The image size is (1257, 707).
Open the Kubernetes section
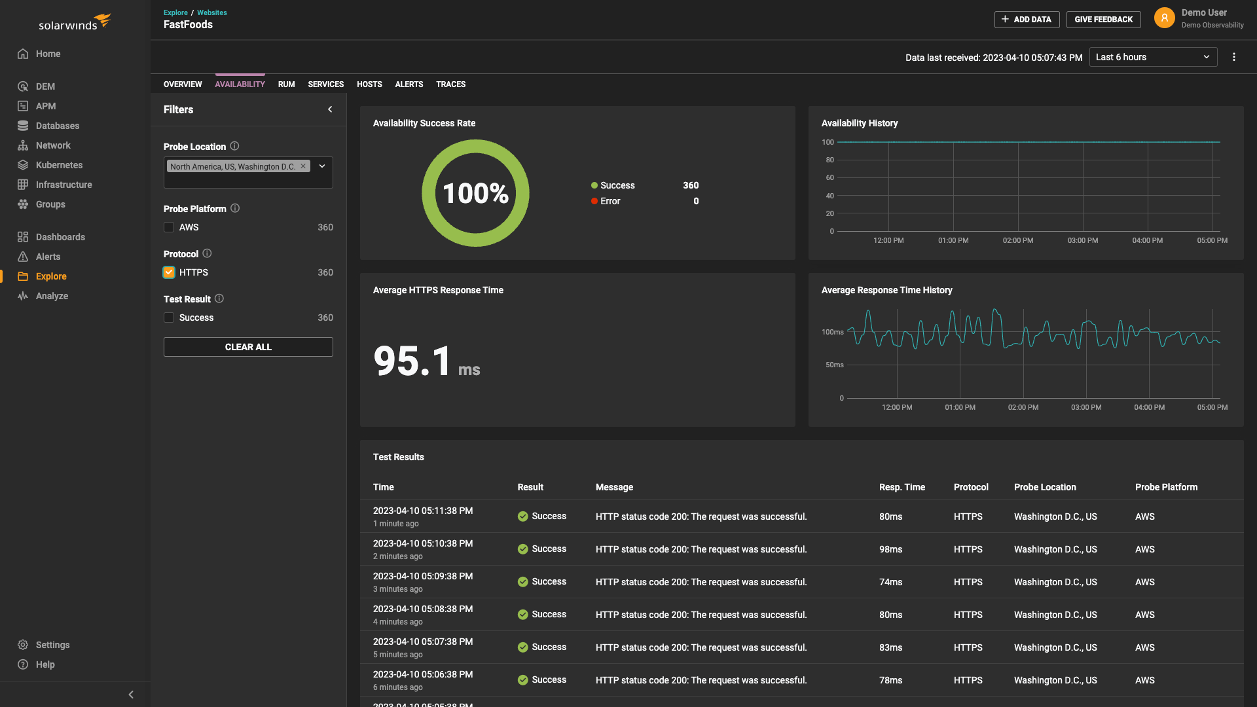[58, 164]
